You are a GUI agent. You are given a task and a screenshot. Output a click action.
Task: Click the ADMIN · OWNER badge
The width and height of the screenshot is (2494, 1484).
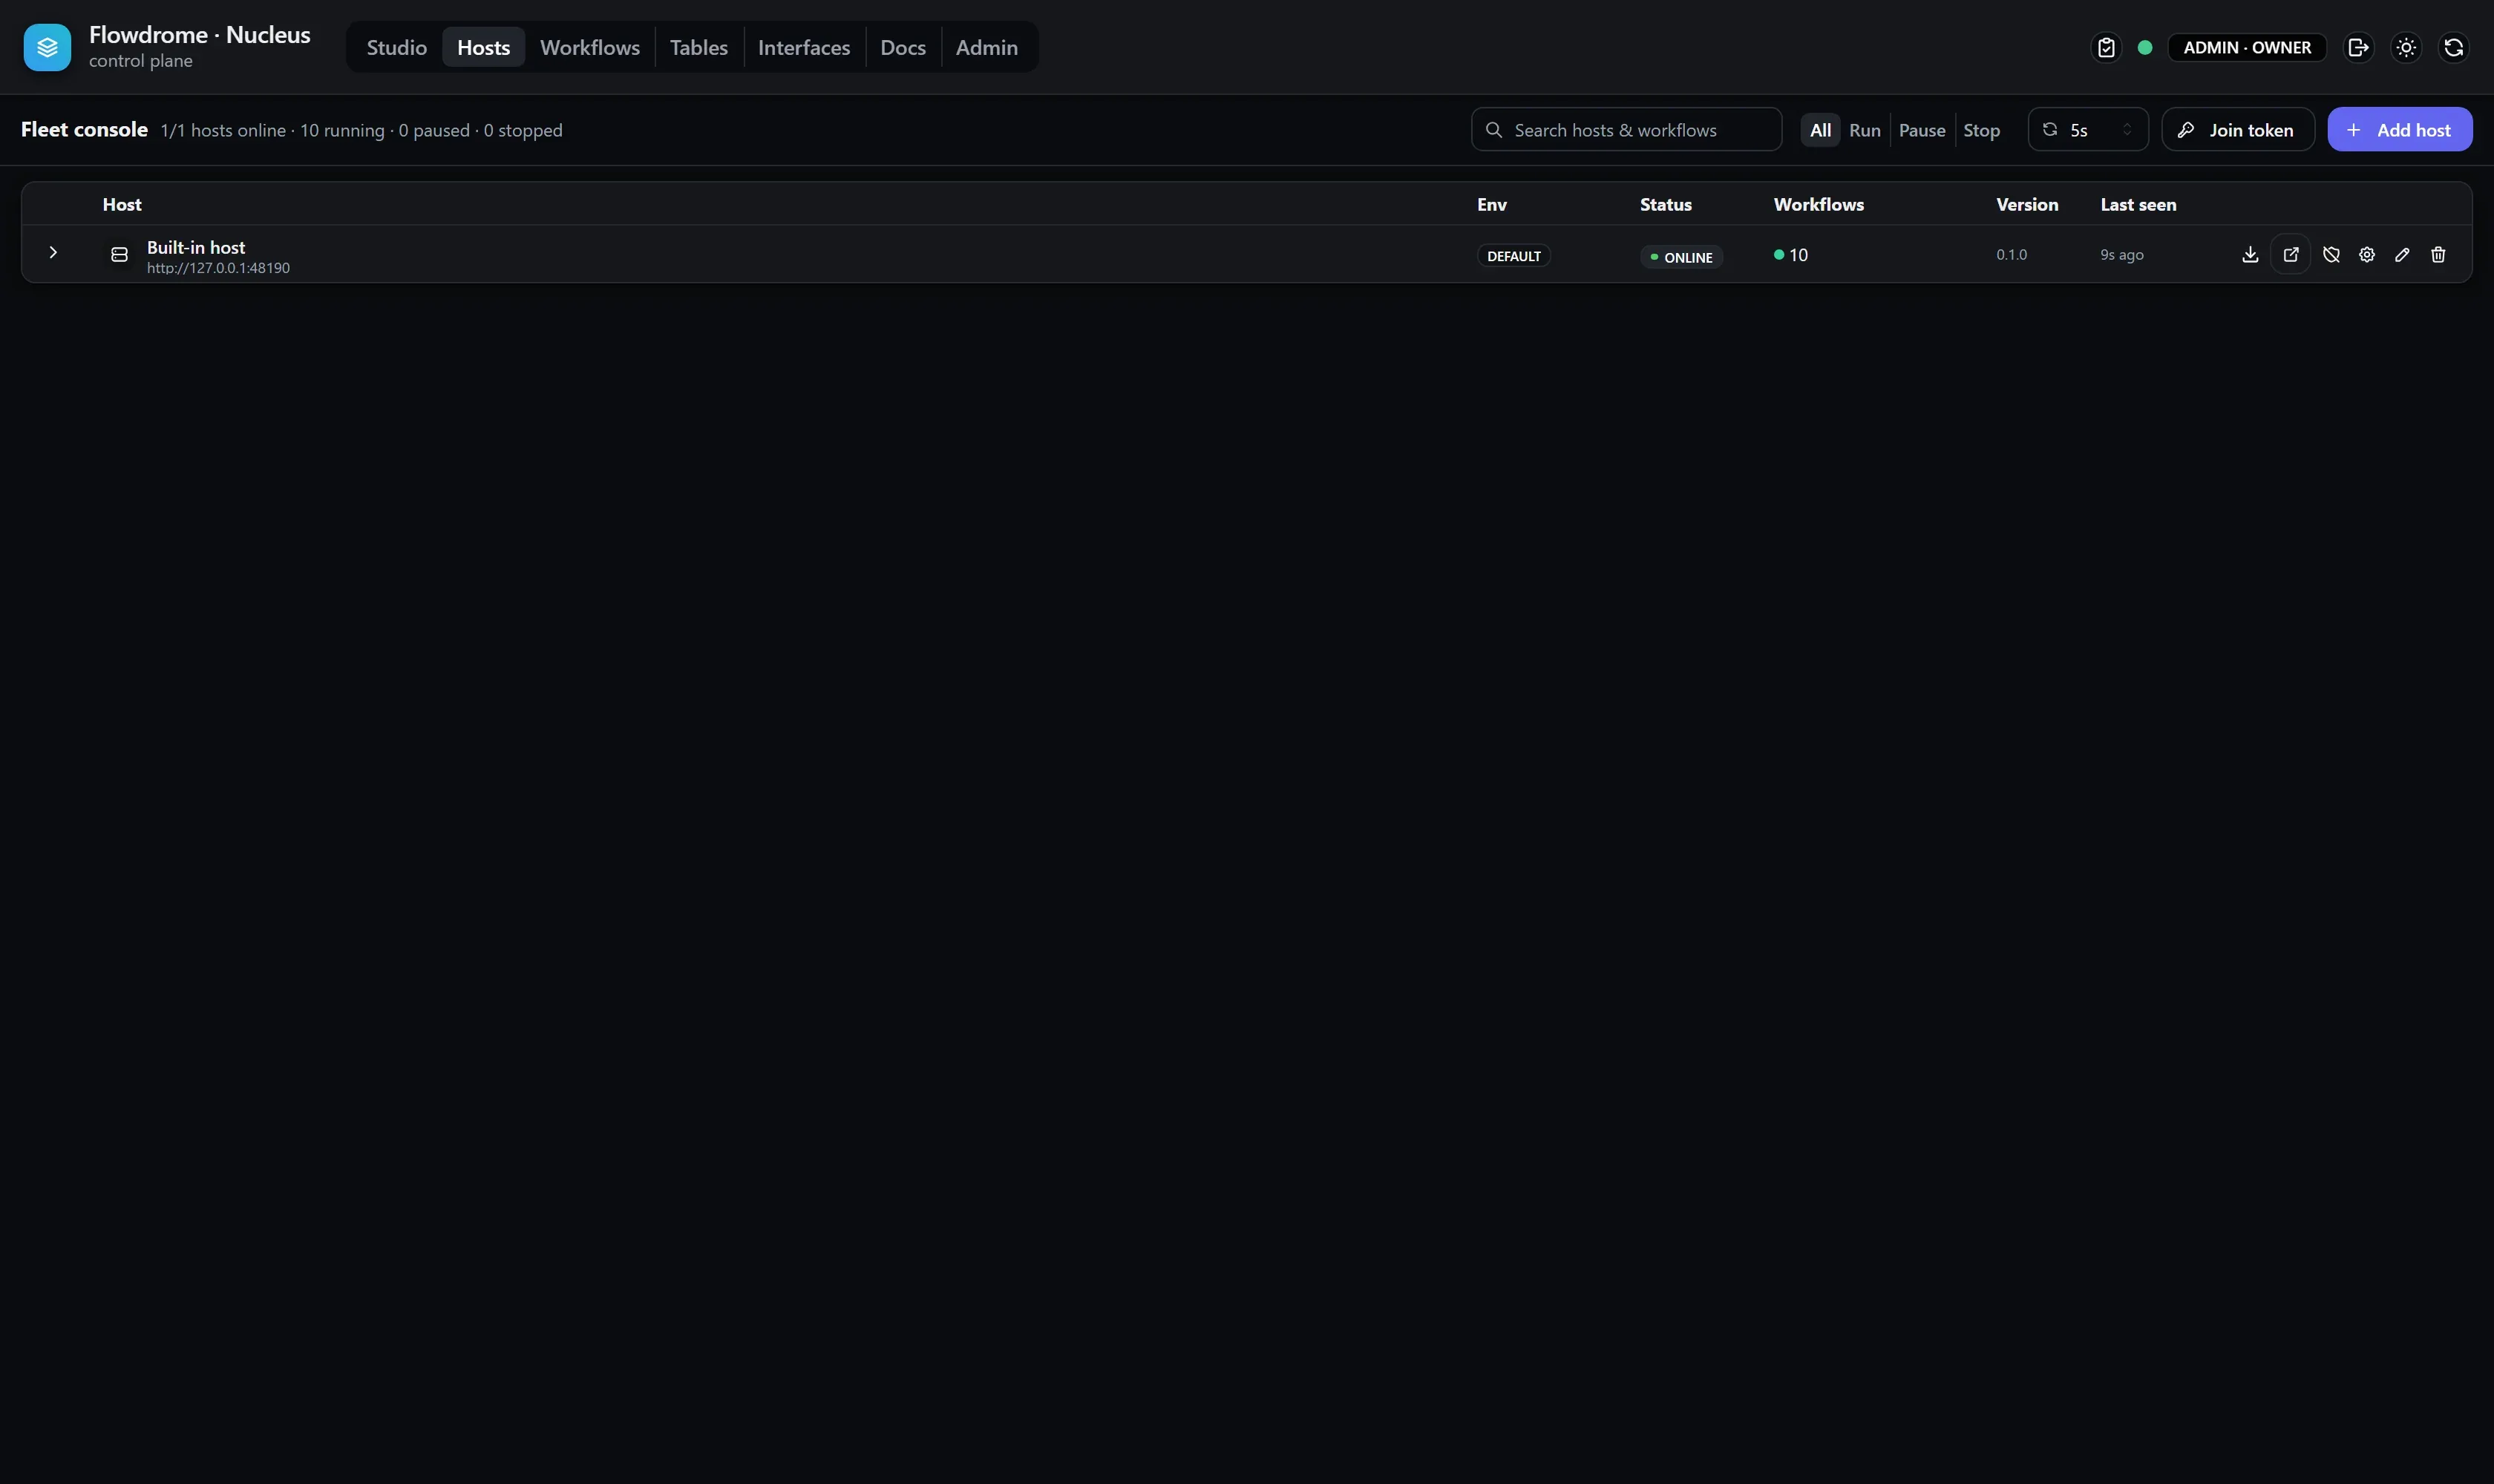point(2247,47)
